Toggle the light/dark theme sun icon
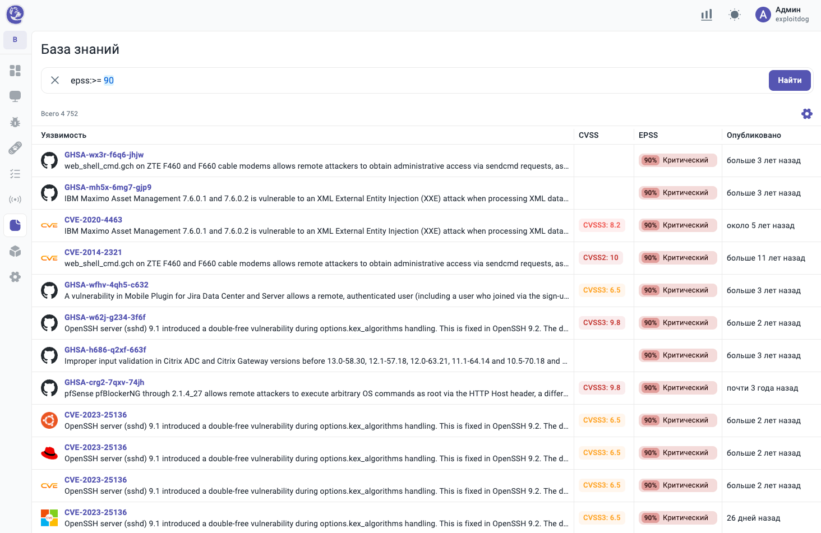This screenshot has width=821, height=533. pyautogui.click(x=735, y=15)
